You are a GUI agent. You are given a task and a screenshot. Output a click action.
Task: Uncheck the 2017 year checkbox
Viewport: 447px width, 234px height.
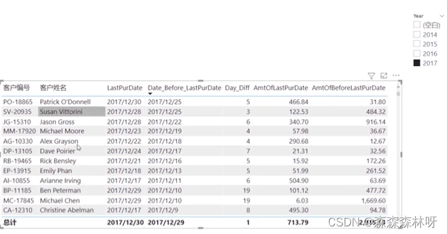[x=417, y=63]
